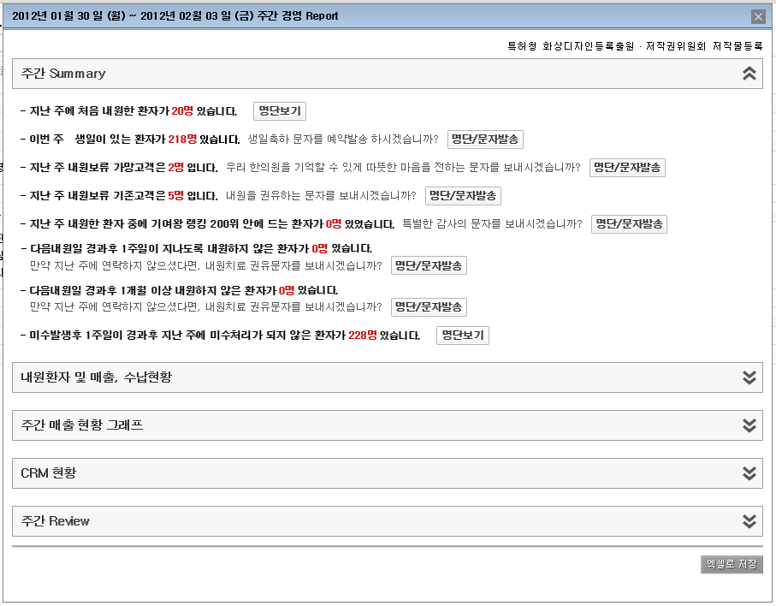The image size is (776, 606).
Task: Click 명단보기 for first-visit patients 20명
Action: (x=280, y=111)
